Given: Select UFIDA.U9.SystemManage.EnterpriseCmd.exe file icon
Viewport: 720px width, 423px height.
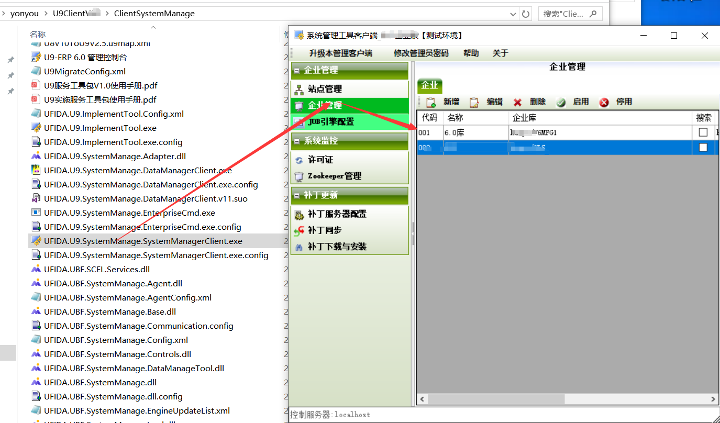Looking at the screenshot, I should point(36,213).
